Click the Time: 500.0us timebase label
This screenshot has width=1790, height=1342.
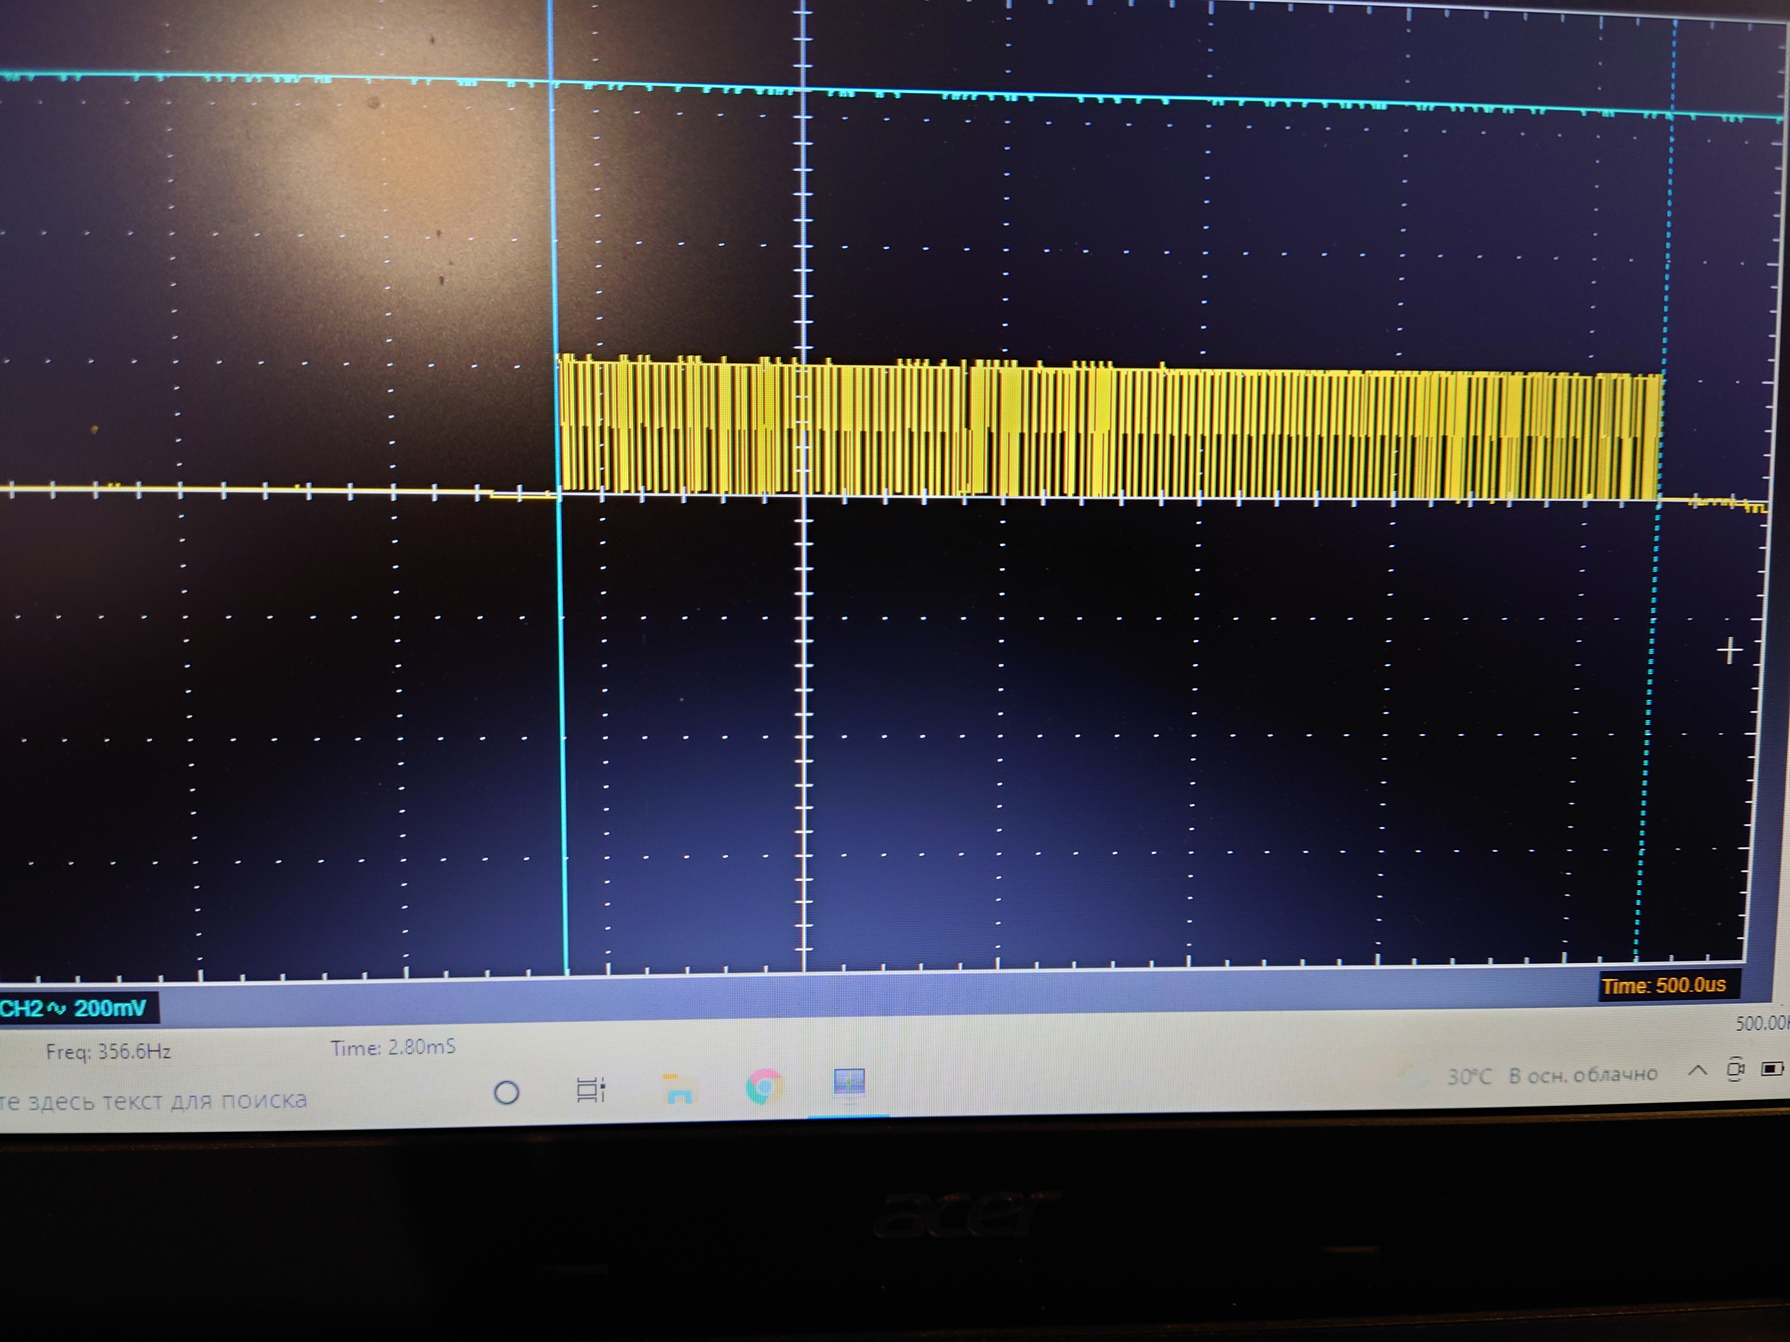click(x=1664, y=985)
